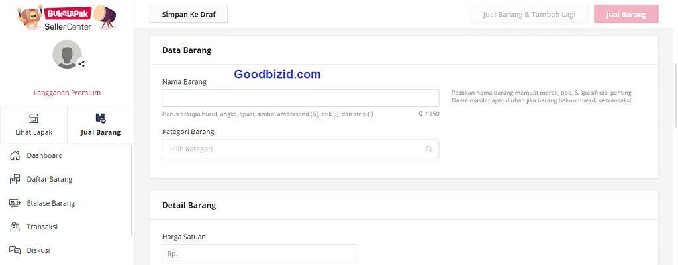Click the sidebar menu scrollbar
The width and height of the screenshot is (678, 265).
tap(132, 190)
